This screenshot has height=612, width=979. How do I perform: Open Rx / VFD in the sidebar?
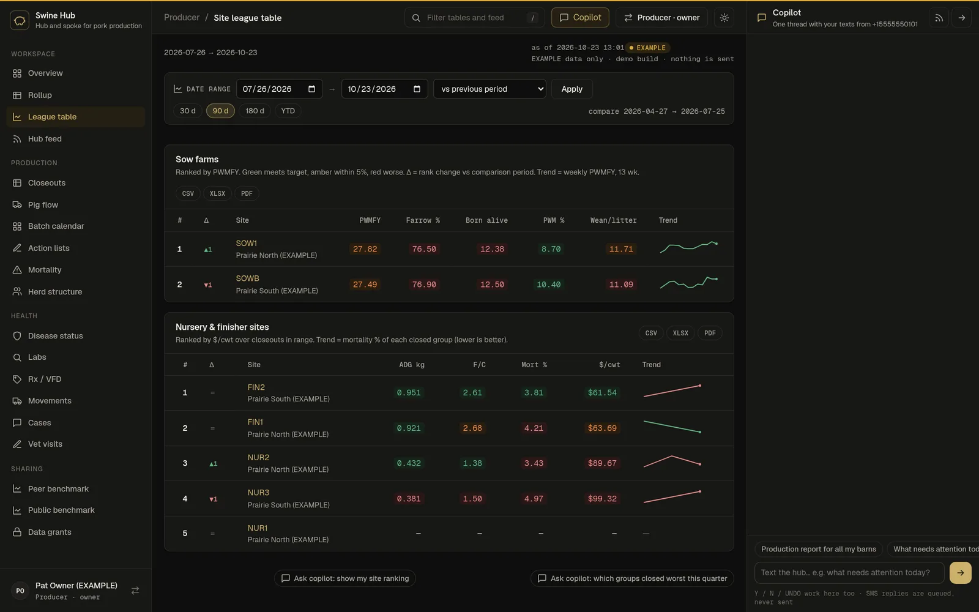76,379
